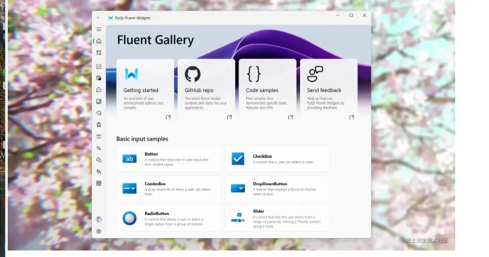Open the Material page via palette icon
This screenshot has height=257, width=489.
point(99,113)
